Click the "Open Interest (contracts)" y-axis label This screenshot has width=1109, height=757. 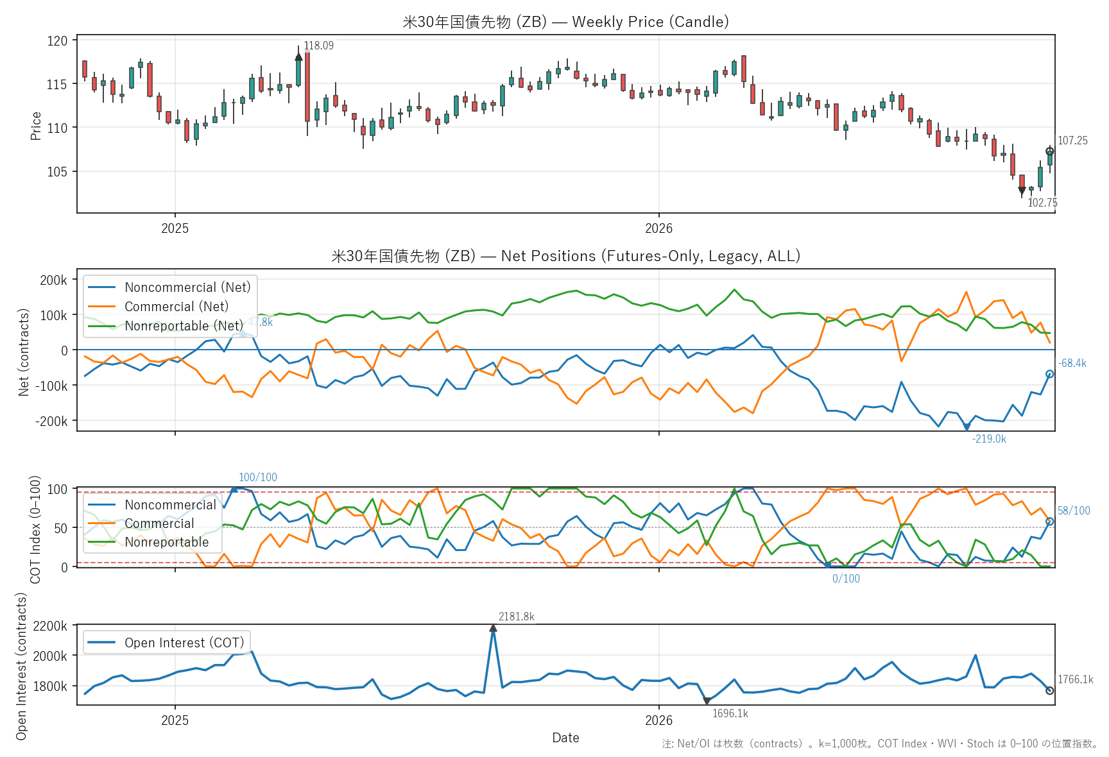(21, 666)
